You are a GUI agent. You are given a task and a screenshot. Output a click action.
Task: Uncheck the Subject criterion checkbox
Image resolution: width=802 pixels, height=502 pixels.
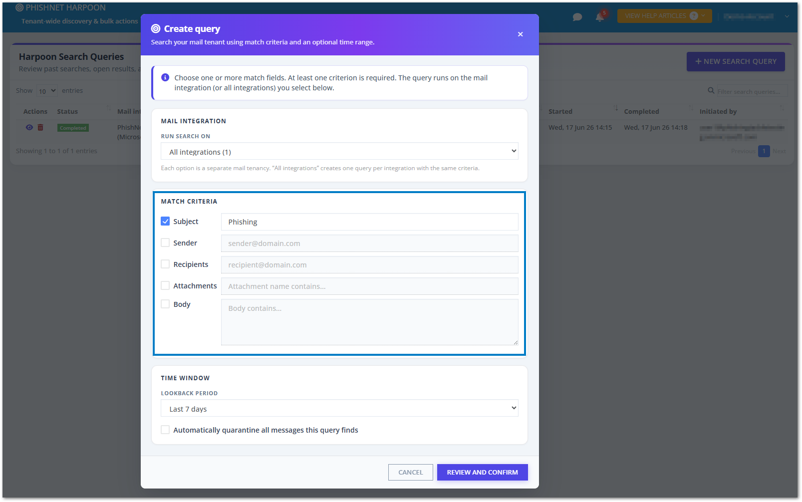pyautogui.click(x=165, y=221)
